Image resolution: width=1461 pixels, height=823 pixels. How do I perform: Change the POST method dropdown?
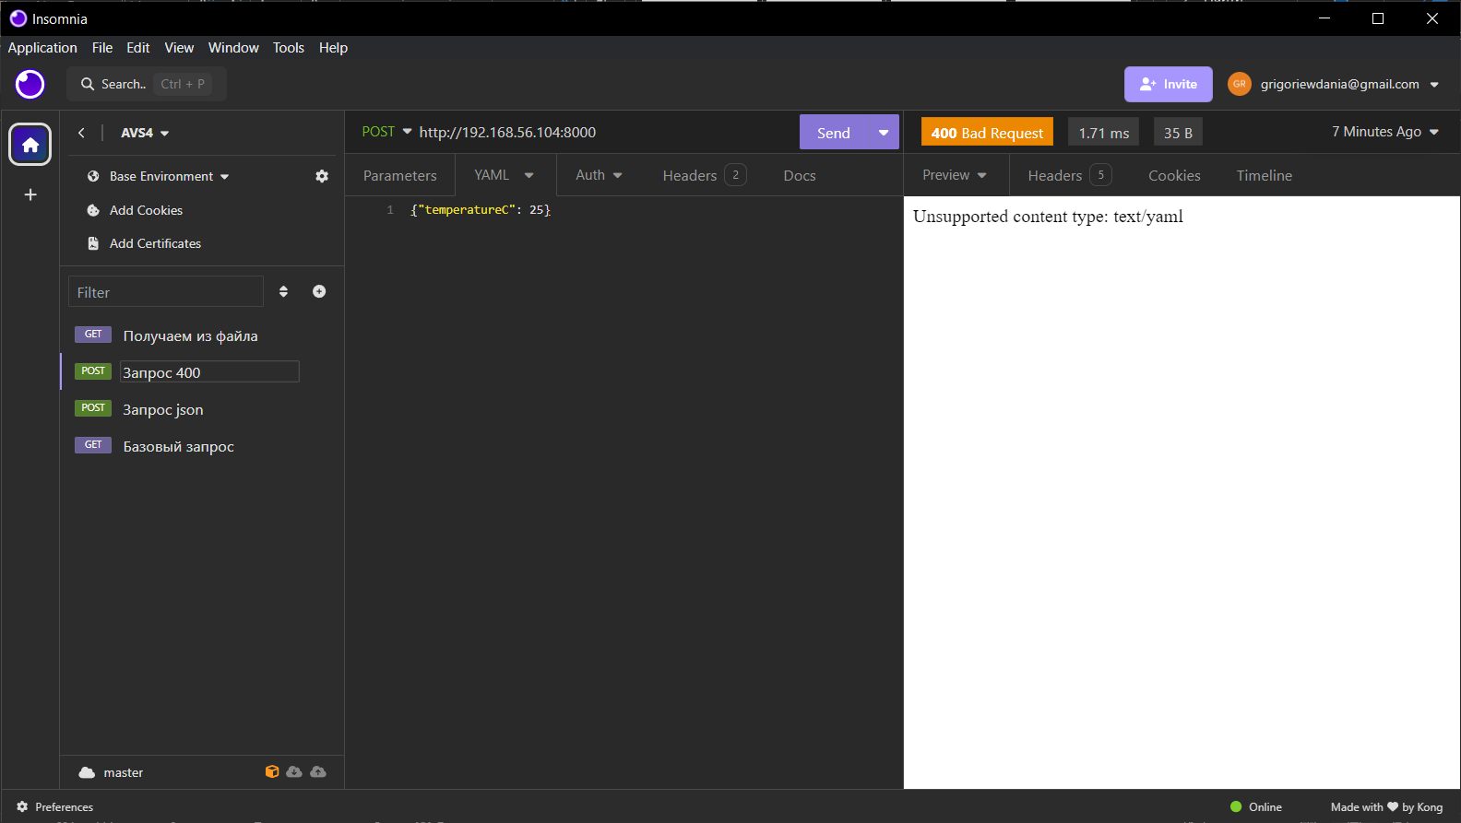click(x=386, y=132)
